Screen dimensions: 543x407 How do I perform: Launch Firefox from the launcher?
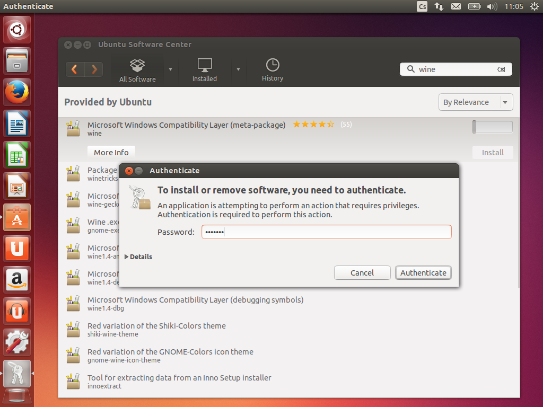(x=17, y=93)
